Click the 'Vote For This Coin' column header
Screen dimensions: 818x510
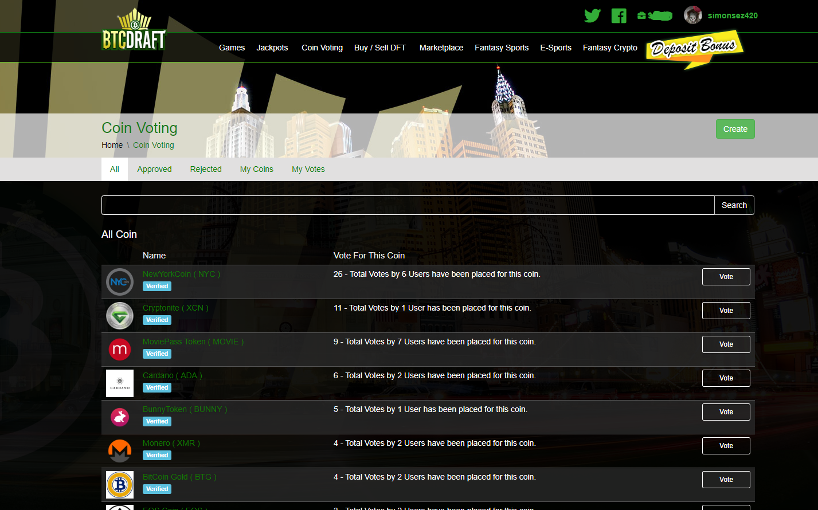pyautogui.click(x=369, y=256)
